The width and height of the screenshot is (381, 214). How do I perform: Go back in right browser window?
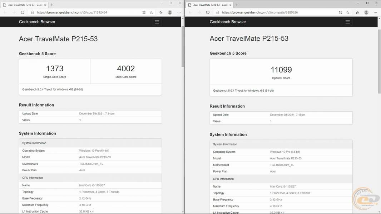(x=190, y=12)
